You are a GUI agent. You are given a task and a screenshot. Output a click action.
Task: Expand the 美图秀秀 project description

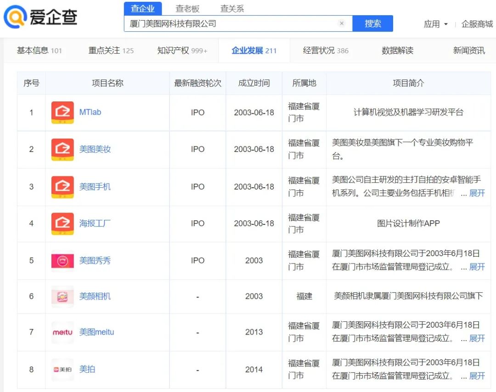coord(477,267)
